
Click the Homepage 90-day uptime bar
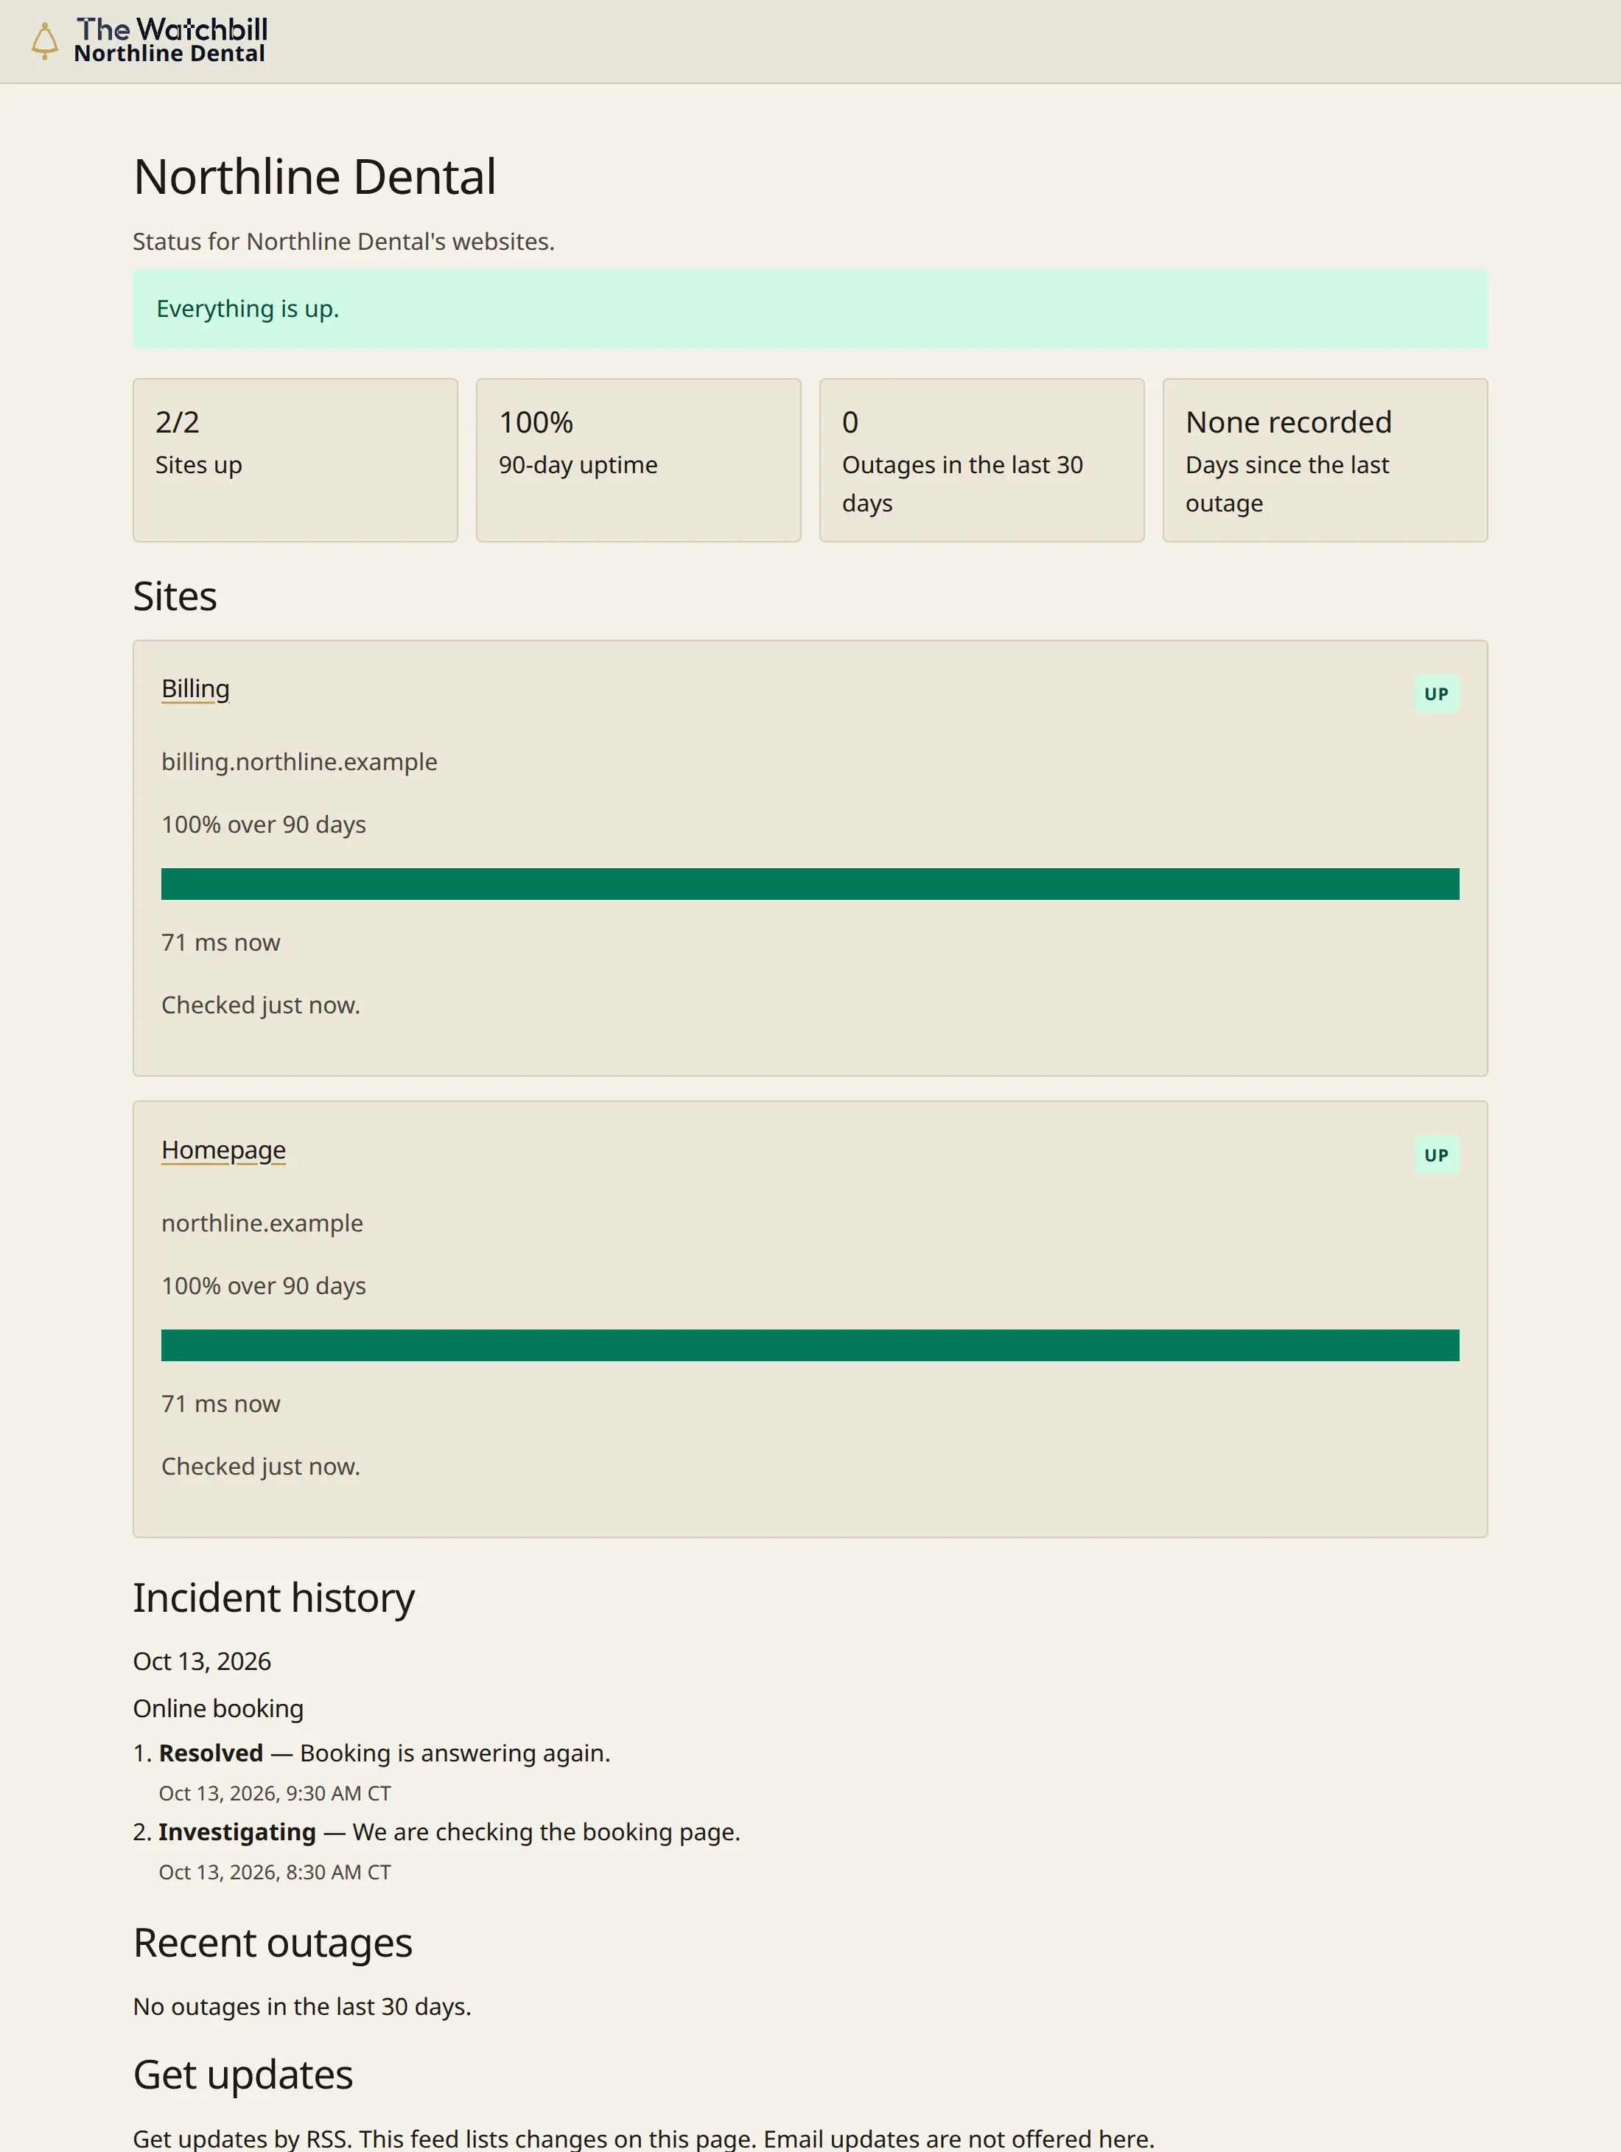tap(810, 1346)
